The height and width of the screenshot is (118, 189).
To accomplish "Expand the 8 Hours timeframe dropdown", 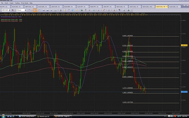I will pos(25,10).
